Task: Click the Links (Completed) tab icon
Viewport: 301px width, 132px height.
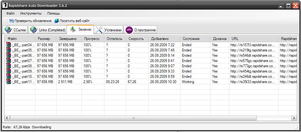Action: pyautogui.click(x=34, y=30)
